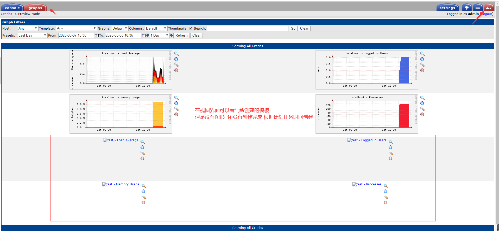Screen dimensions: 499x231
Task: Open the Template dropdown
Action: tap(76, 29)
